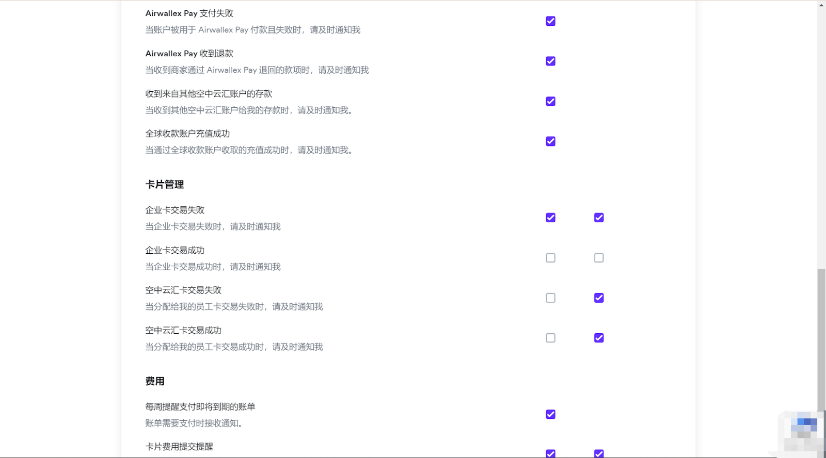Click the vertical scrollbar thumb
Viewport: 826px width, 458px height.
point(821,339)
